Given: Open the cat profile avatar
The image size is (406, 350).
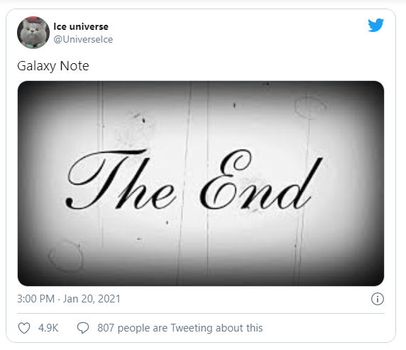Looking at the screenshot, I should pos(33,33).
